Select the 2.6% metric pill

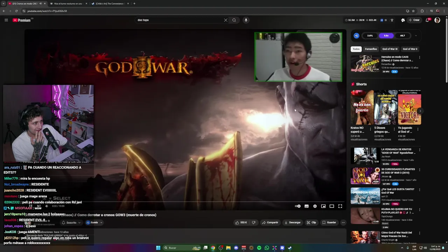[370, 35]
